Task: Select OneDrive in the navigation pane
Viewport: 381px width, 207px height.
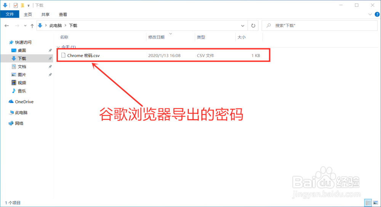Action: tap(24, 102)
